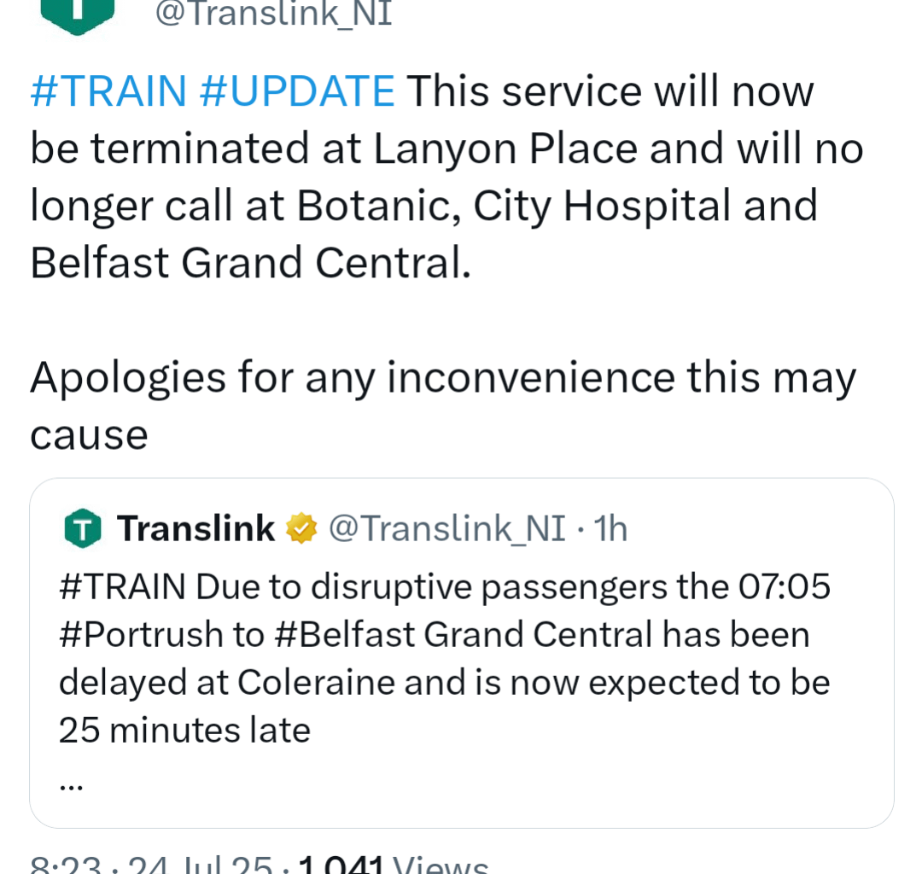Open the Translink profile avatar at top
Screen dimensions: 922x874
pos(78,15)
